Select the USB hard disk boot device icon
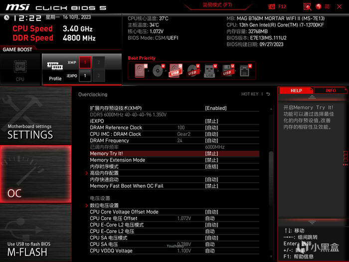This screenshot has width=349, height=262. click(x=175, y=71)
